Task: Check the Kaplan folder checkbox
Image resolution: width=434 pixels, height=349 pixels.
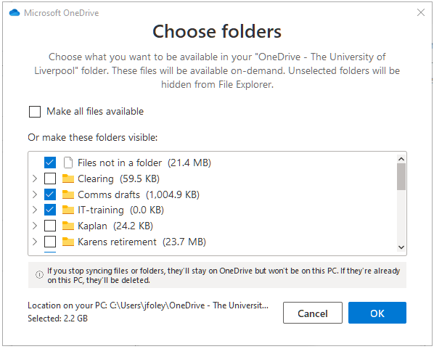Action: click(x=50, y=226)
